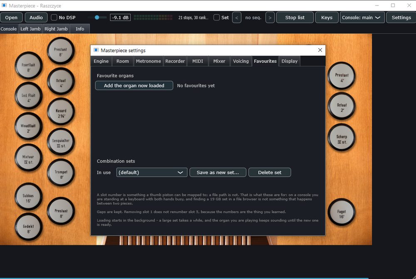Click the "no seq." sequencer label

click(x=253, y=17)
